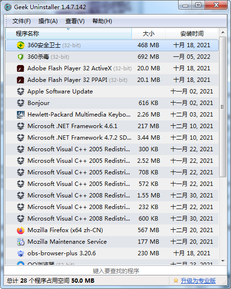Image resolution: width=231 pixels, height=289 pixels.
Task: Click the Apple Software Update package icon
Action: coord(21,92)
